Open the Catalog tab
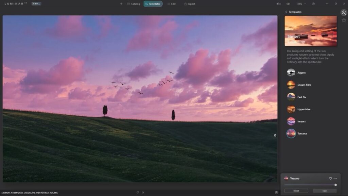Image resolution: width=348 pixels, height=196 pixels. [x=133, y=4]
